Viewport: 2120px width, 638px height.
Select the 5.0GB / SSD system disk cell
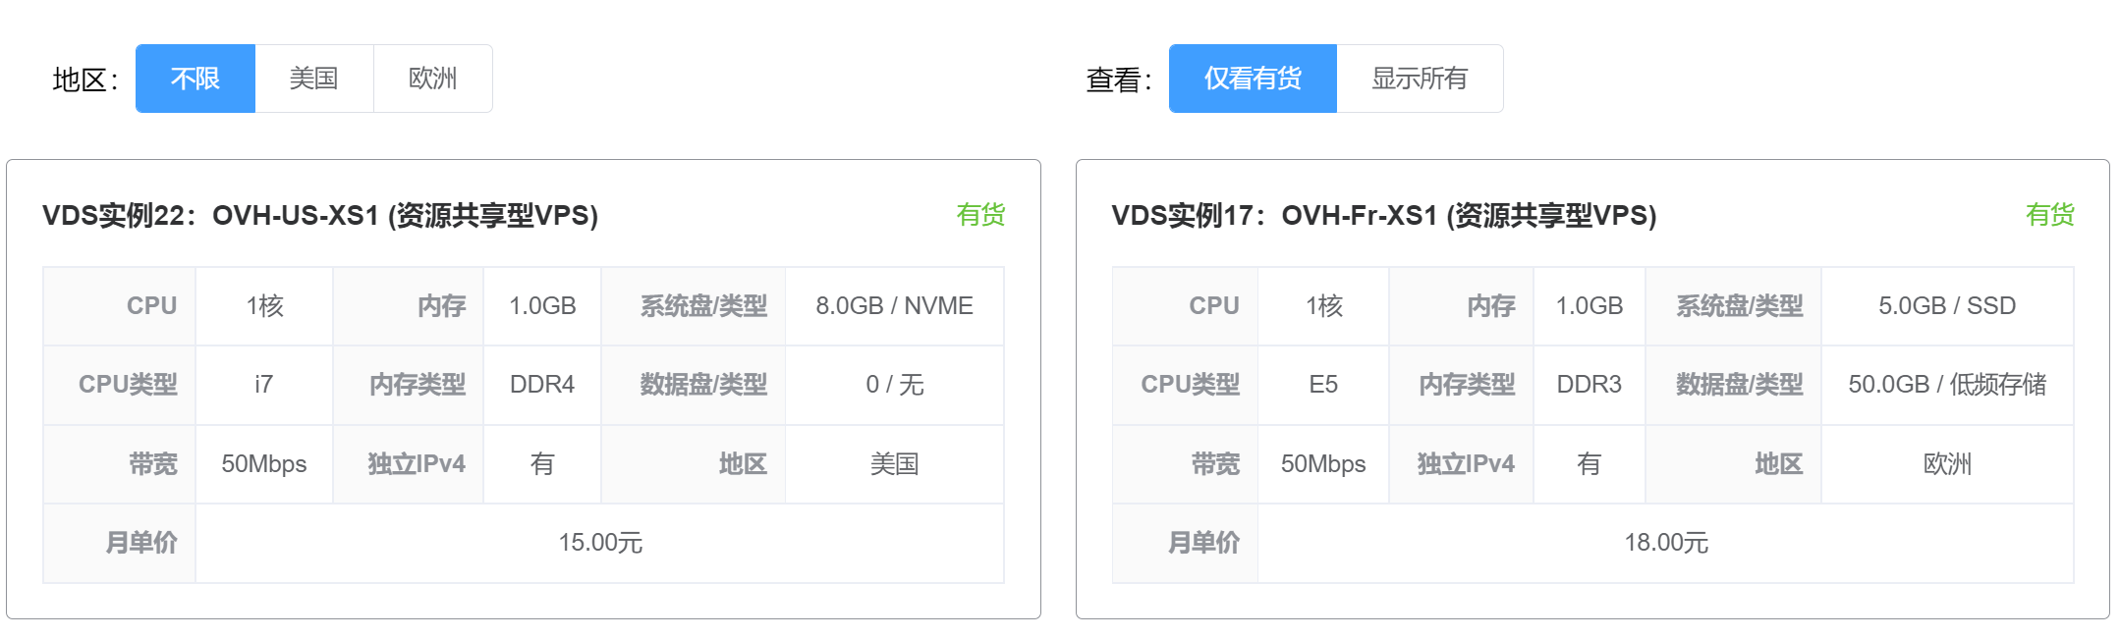(1947, 306)
